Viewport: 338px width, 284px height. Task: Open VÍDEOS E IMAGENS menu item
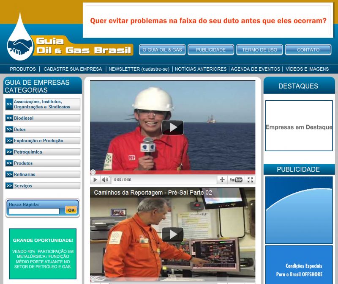point(307,69)
